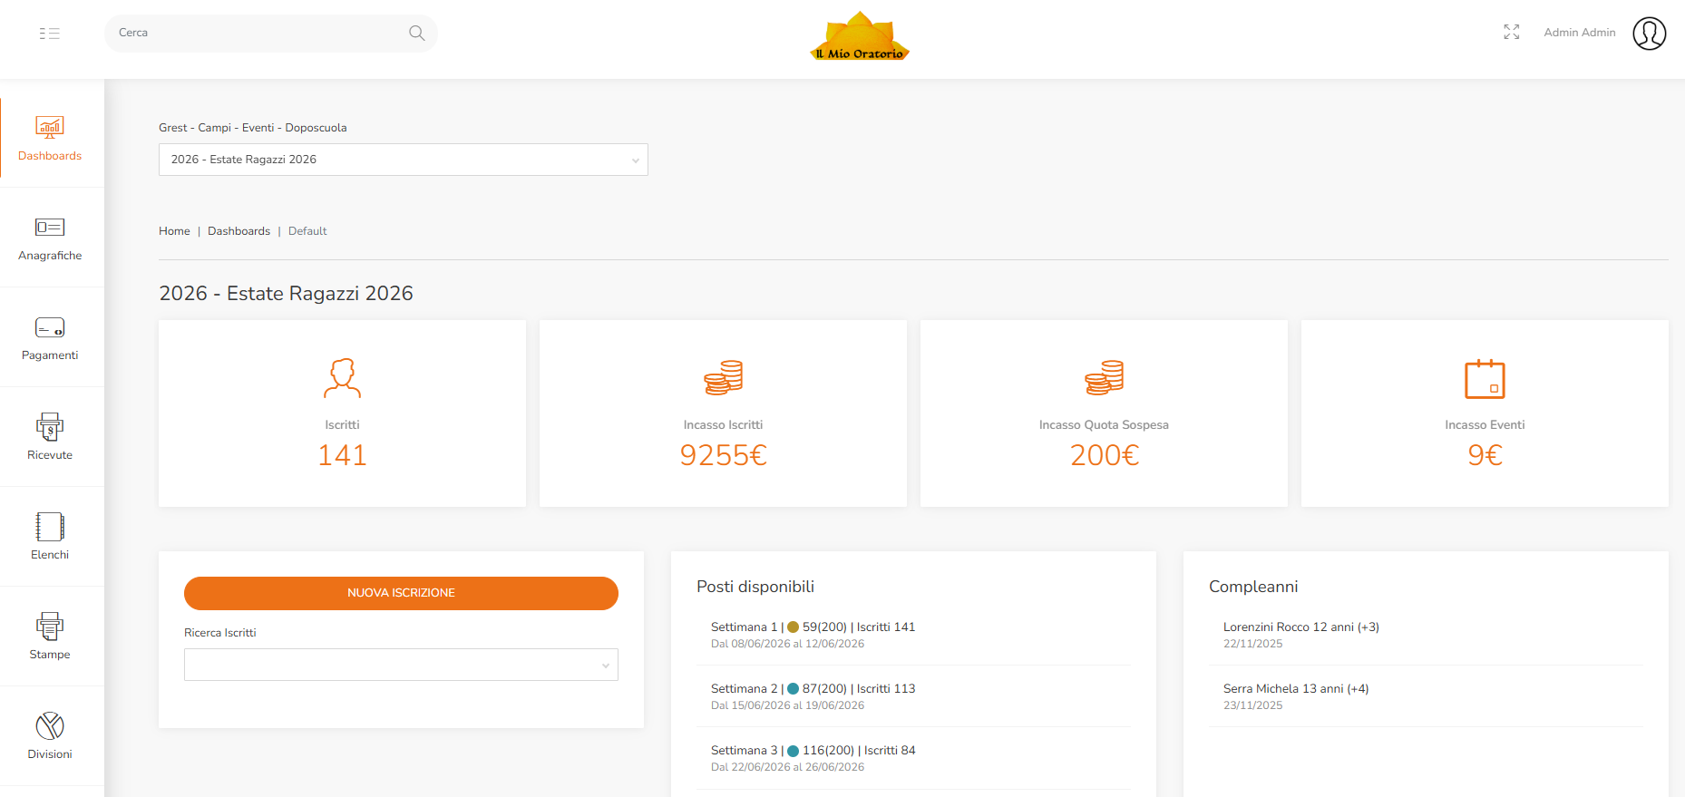Open the Estate Ragazzi 2026 event dropdown
1685x797 pixels.
point(404,160)
